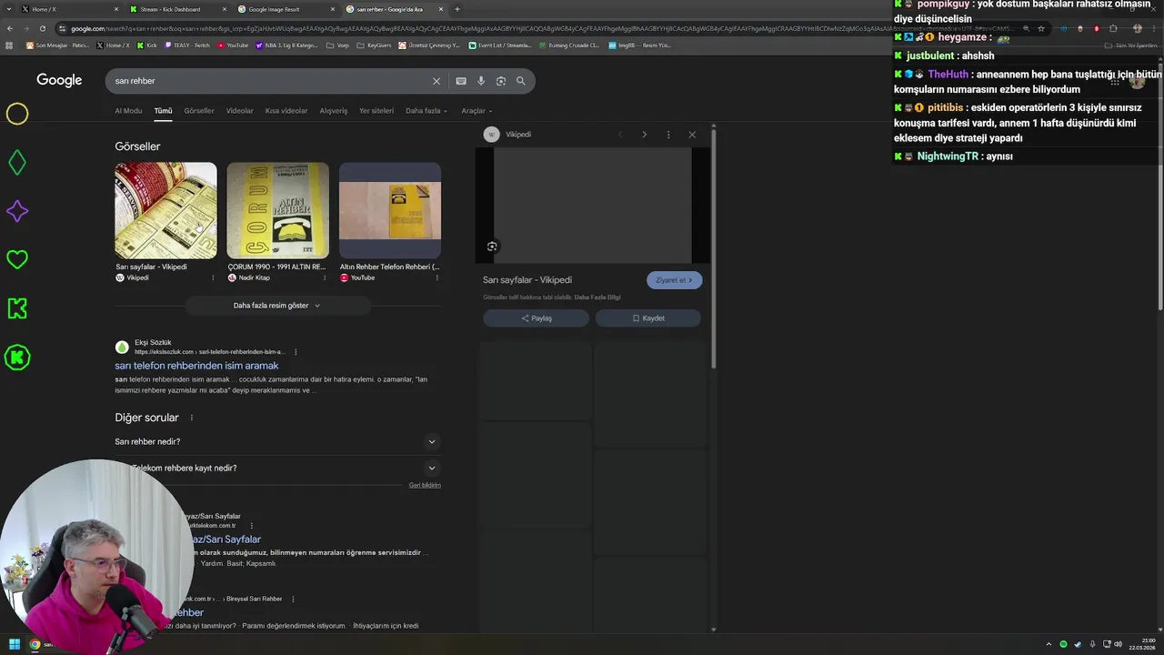Click the Geri bildirim link

tap(425, 485)
